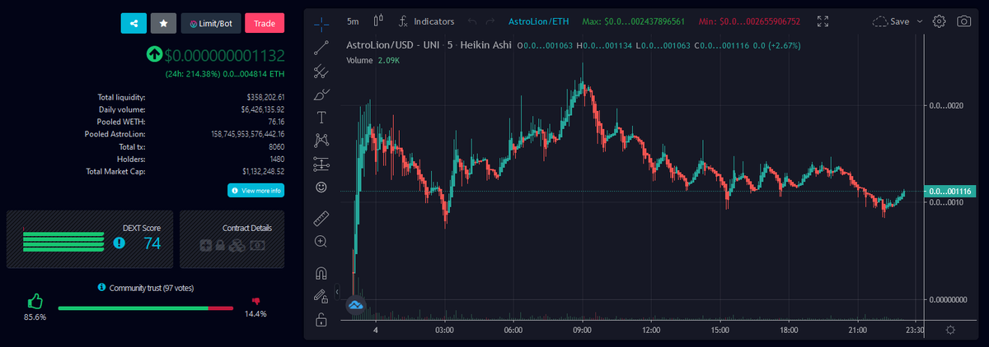Open the Indicators menu
This screenshot has height=347, width=989.
coord(426,21)
